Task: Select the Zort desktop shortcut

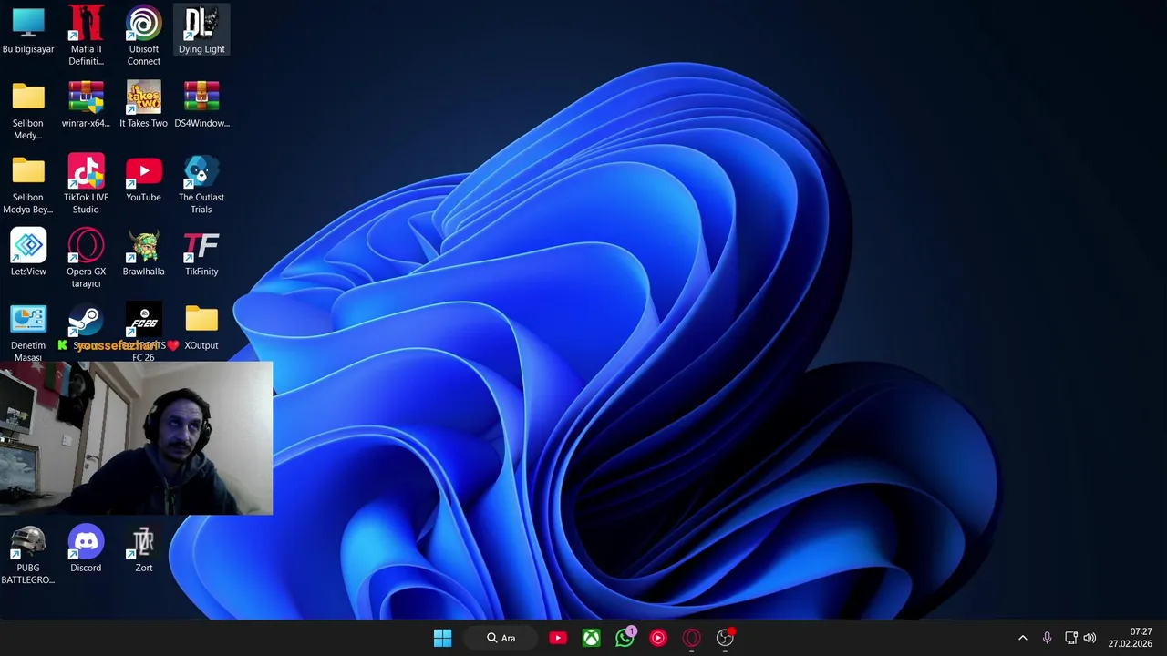Action: pos(143,548)
